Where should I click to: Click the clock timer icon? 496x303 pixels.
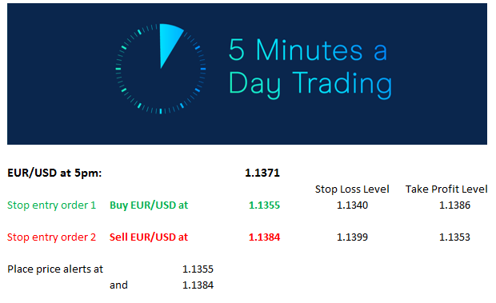click(x=161, y=69)
